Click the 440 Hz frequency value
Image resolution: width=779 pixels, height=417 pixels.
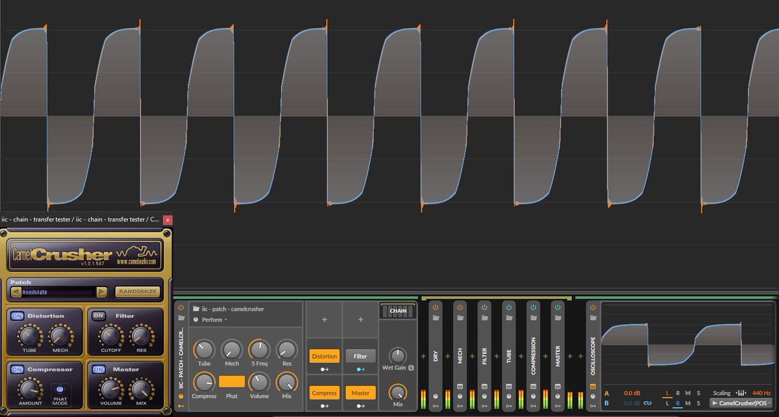[761, 393]
